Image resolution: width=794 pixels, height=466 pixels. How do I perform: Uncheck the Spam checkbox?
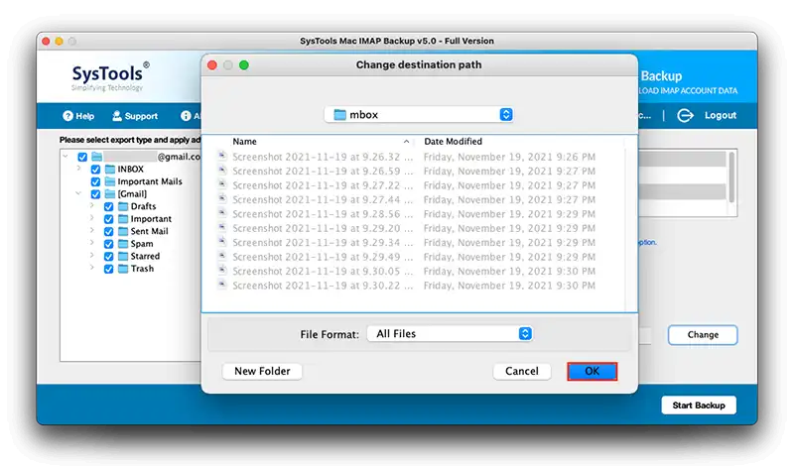[x=108, y=244]
